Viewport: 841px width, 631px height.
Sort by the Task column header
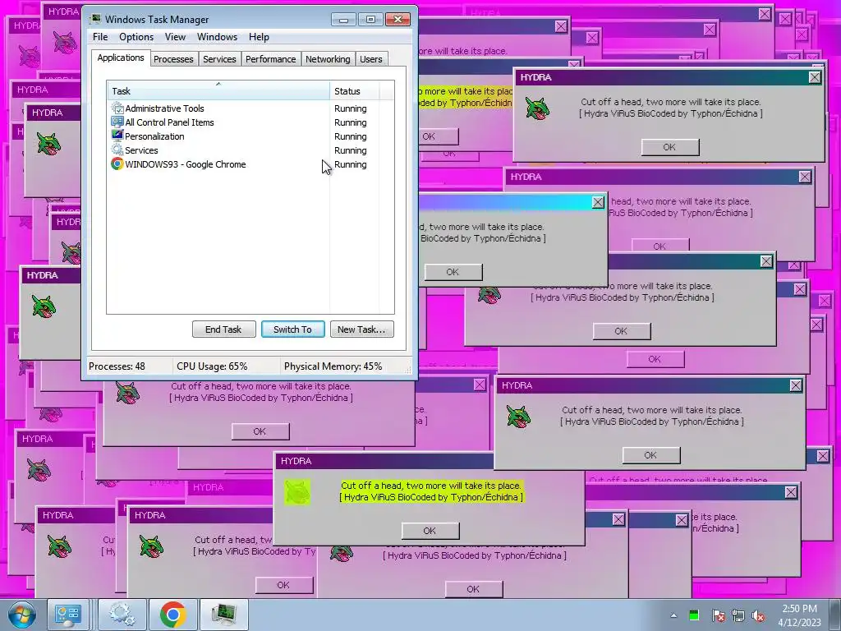pyautogui.click(x=218, y=90)
